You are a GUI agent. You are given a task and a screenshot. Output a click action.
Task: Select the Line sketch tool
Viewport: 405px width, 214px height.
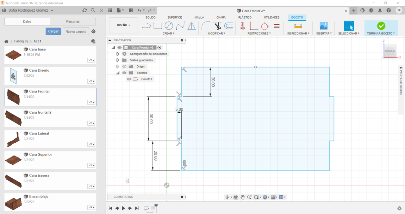point(146,26)
